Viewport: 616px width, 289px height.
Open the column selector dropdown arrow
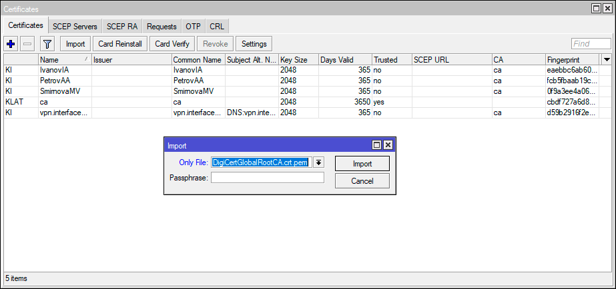[606, 59]
